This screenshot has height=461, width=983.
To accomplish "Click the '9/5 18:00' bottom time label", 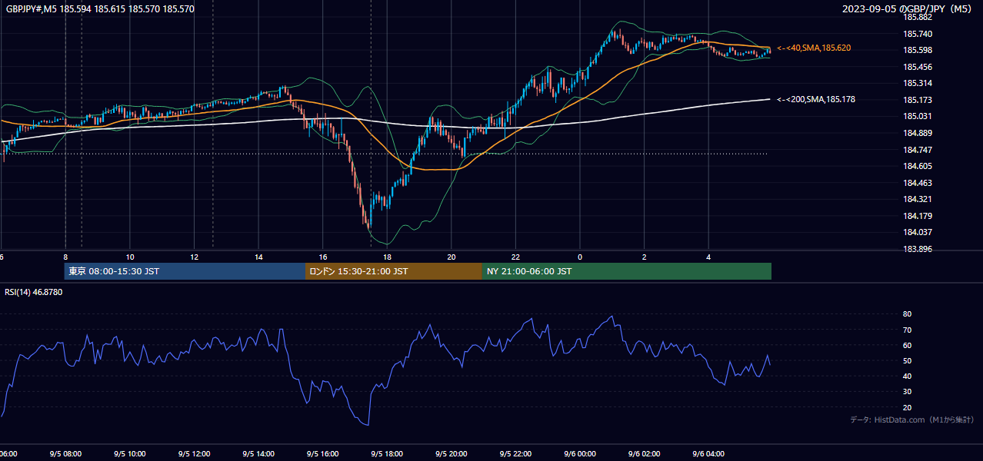I will [387, 454].
